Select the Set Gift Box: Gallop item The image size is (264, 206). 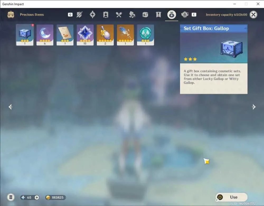coord(25,35)
